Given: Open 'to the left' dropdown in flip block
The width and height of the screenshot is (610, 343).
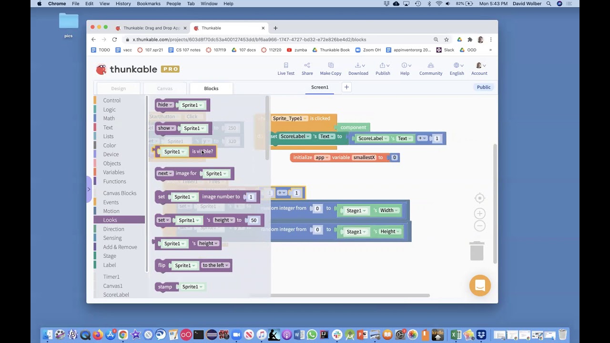Looking at the screenshot, I should click(215, 265).
